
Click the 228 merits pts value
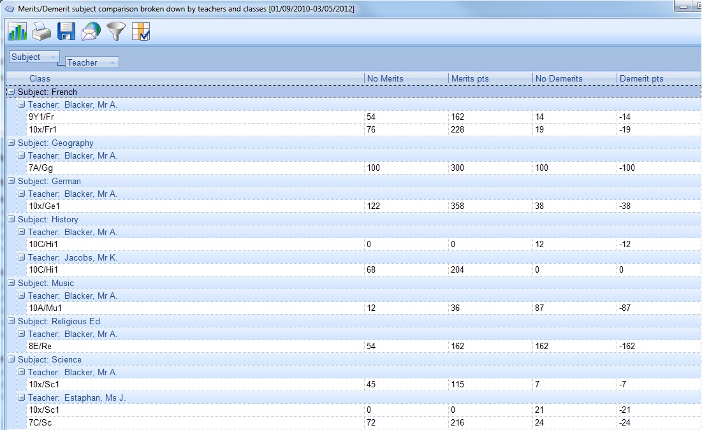point(490,129)
